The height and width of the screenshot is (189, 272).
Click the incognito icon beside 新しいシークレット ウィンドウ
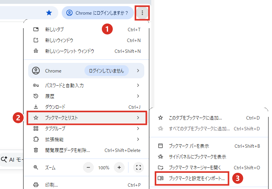coord(36,51)
